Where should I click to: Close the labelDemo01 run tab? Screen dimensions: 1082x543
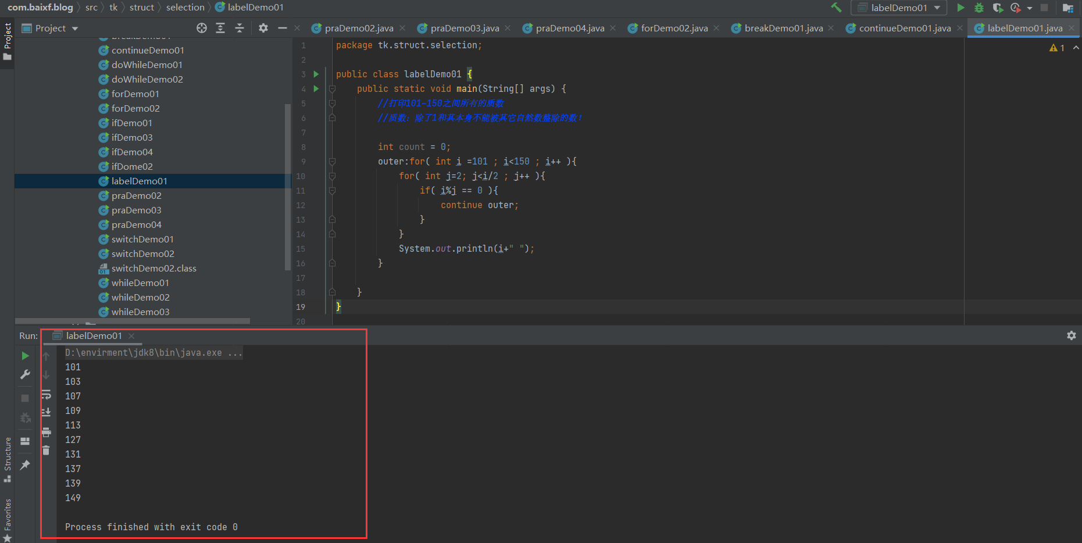[x=131, y=336]
